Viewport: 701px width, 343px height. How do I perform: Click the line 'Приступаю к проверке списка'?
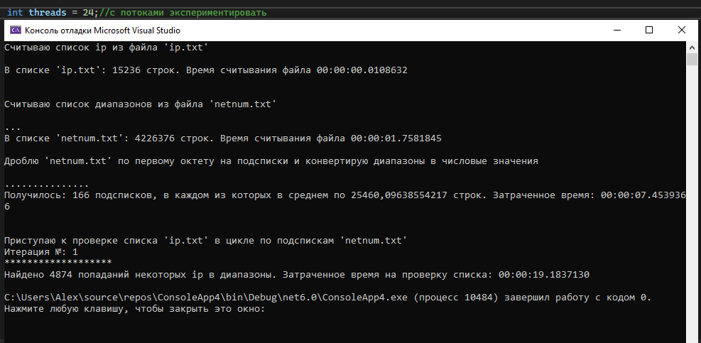[206, 241]
